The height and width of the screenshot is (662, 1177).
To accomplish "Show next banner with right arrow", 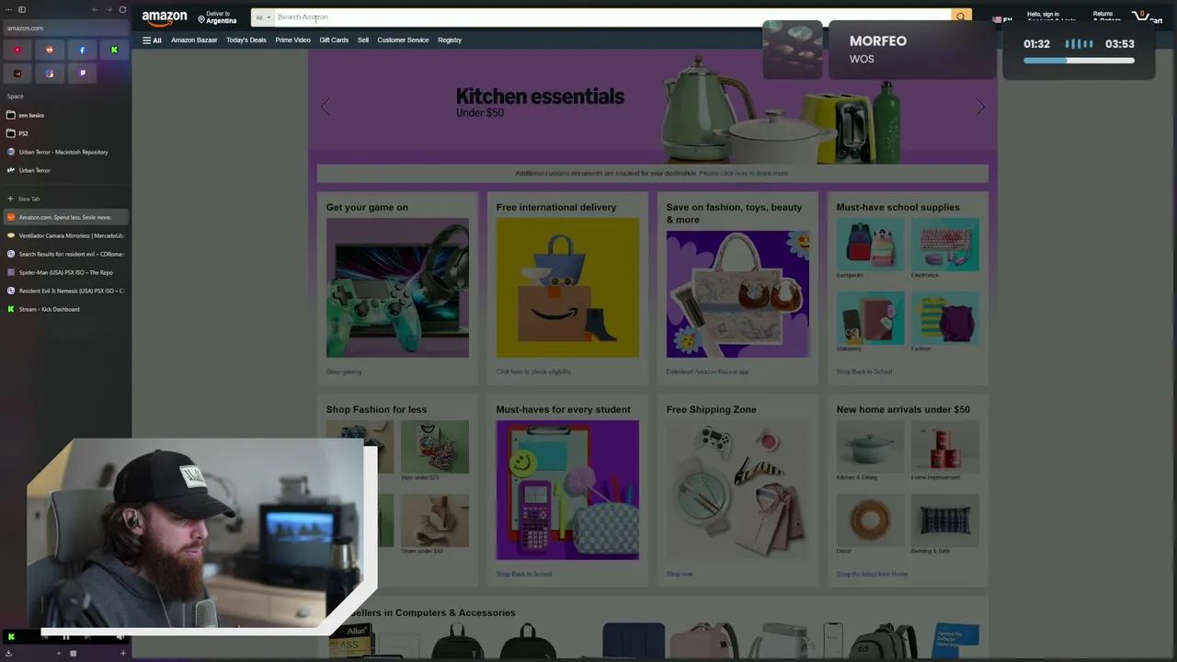I will click(x=980, y=108).
